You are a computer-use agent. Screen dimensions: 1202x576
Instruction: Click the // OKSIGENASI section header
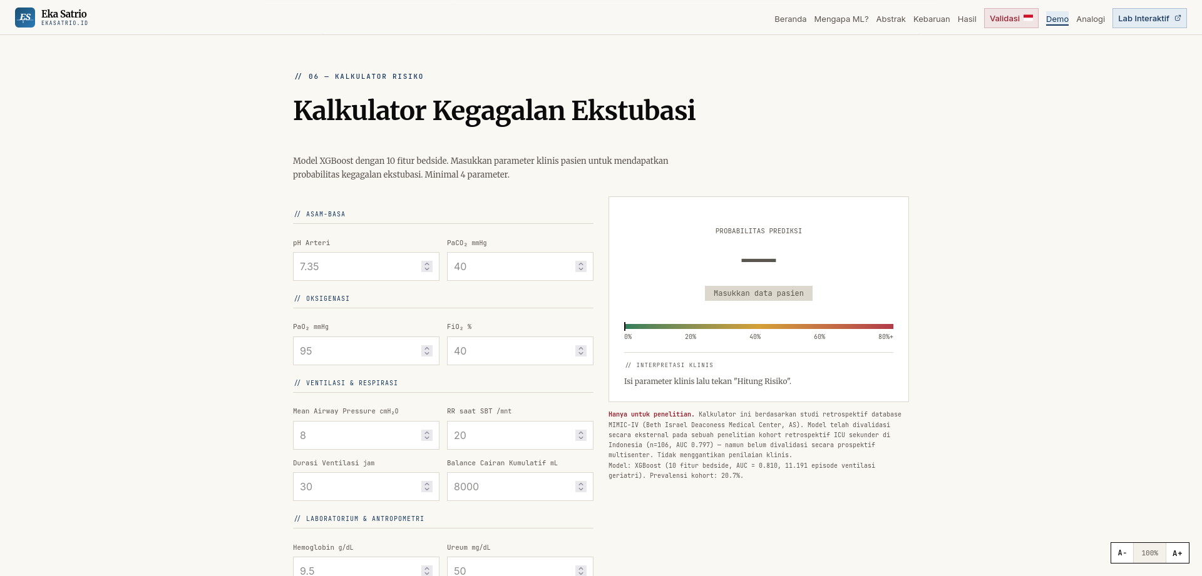[322, 298]
